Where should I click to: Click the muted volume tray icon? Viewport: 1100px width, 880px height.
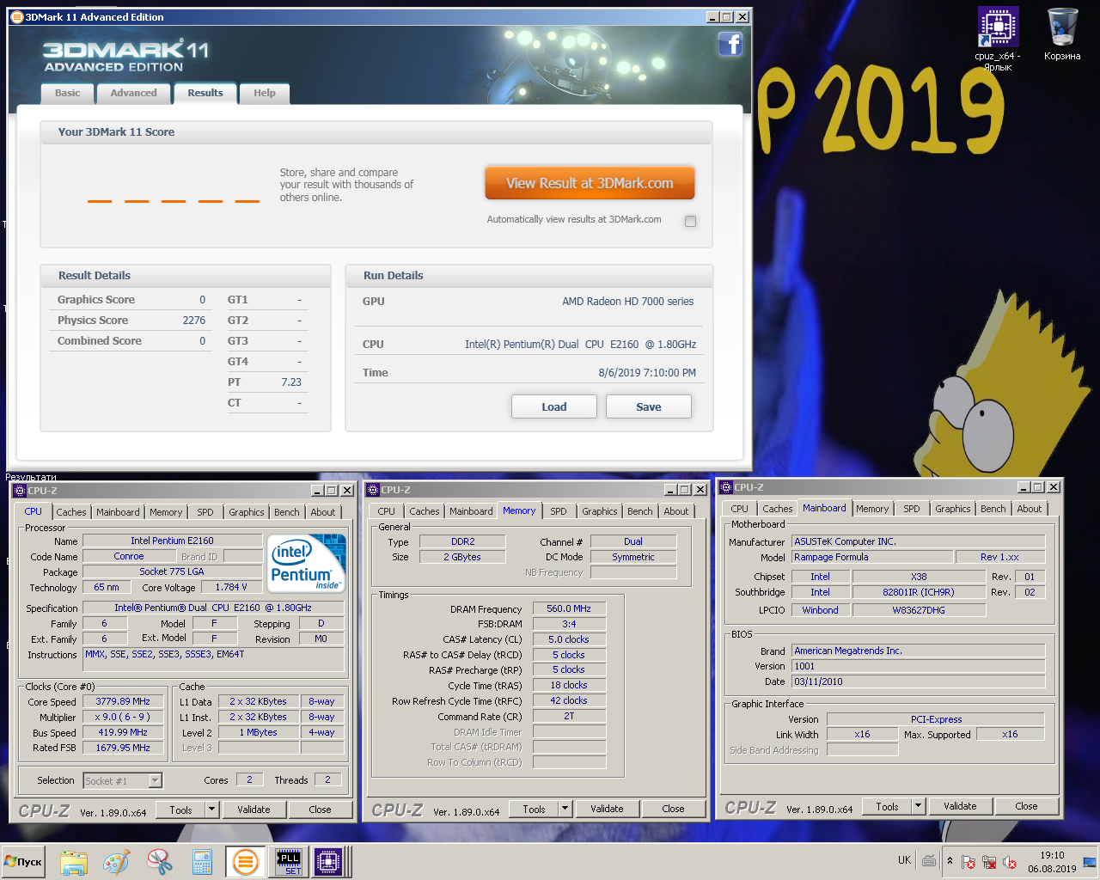point(1010,862)
